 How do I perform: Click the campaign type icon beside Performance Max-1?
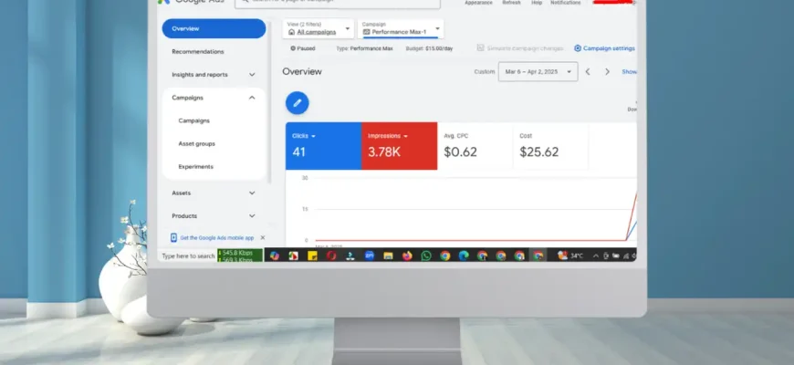(367, 32)
